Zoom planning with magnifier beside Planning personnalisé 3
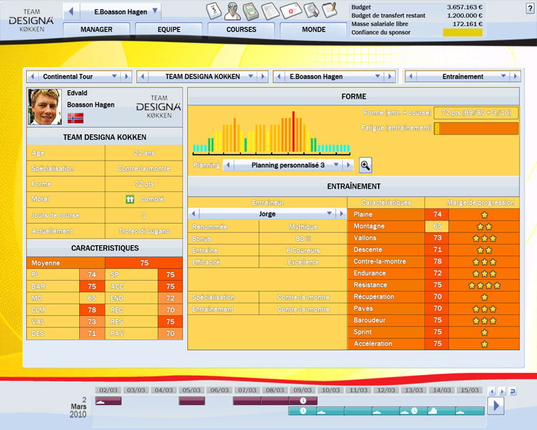The width and height of the screenshot is (537, 430). [x=365, y=165]
